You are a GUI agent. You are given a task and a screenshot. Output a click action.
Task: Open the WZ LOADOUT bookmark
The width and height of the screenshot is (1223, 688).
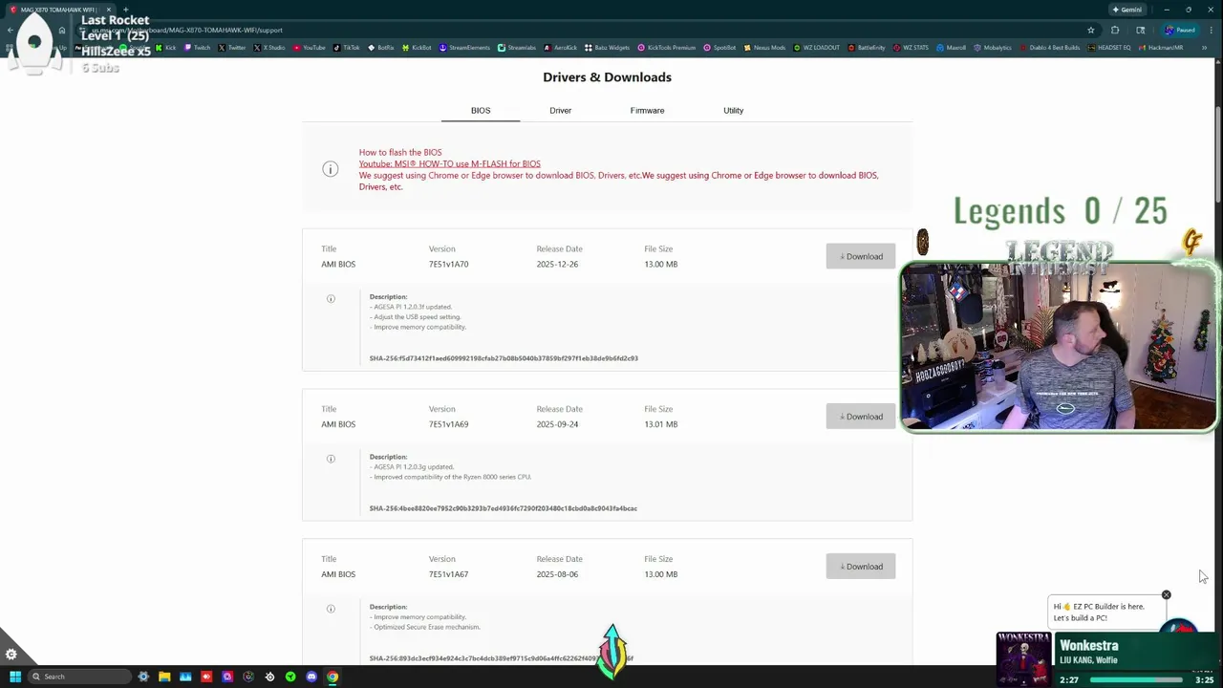(816, 48)
